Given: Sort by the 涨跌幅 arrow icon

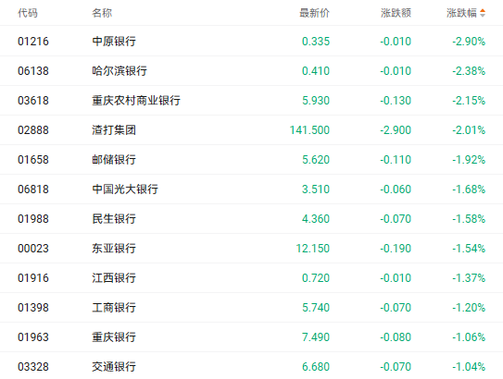Looking at the screenshot, I should pyautogui.click(x=483, y=13).
